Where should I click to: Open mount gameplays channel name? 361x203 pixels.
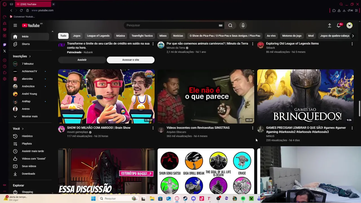point(78,132)
